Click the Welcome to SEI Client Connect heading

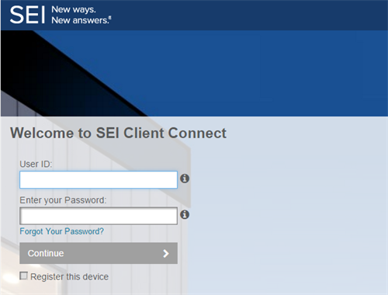[118, 133]
